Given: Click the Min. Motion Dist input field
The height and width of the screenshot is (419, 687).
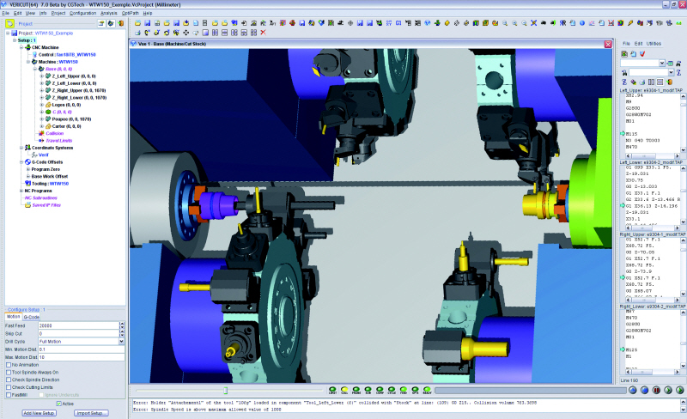Looking at the screenshot, I should click(x=81, y=349).
